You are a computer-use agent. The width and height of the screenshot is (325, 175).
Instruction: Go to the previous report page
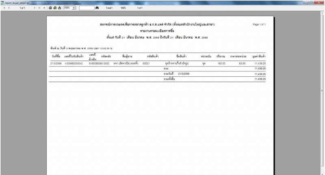pyautogui.click(x=9, y=8)
